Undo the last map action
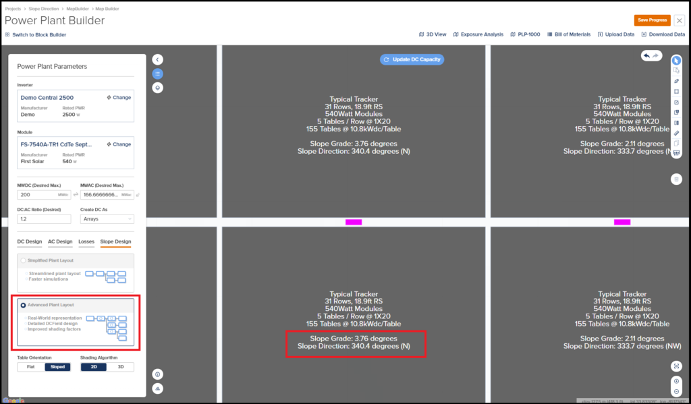The image size is (691, 404). 646,56
